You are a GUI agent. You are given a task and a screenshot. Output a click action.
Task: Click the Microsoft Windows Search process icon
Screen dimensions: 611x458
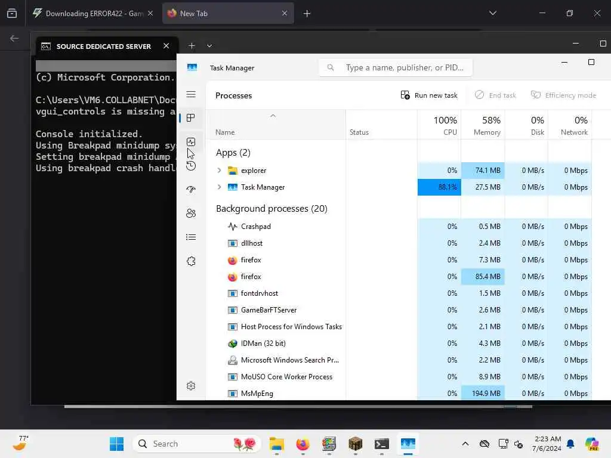tap(232, 360)
